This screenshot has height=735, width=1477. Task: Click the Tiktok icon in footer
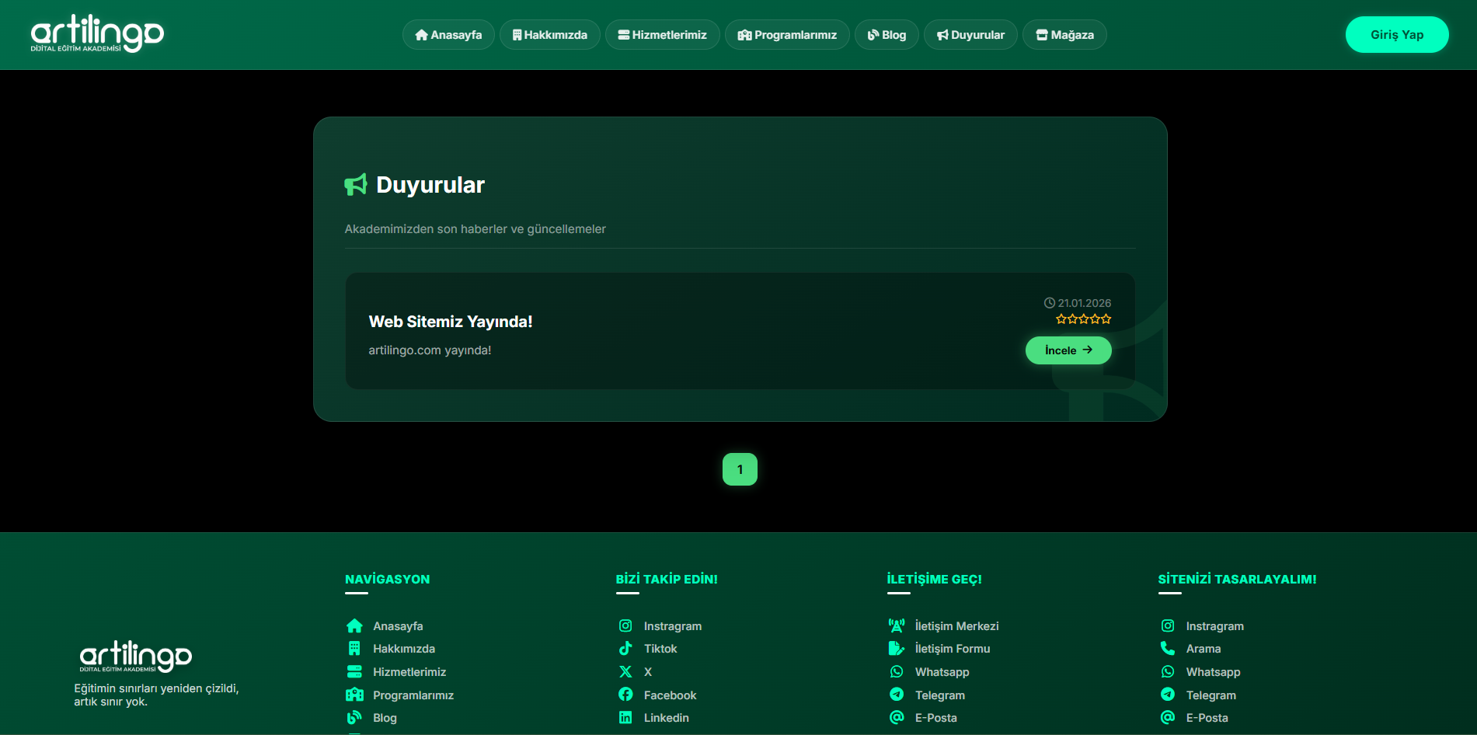[x=625, y=648]
